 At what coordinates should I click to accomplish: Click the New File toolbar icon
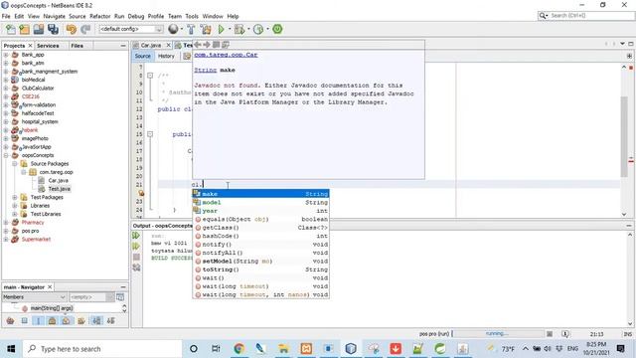pos(11,29)
